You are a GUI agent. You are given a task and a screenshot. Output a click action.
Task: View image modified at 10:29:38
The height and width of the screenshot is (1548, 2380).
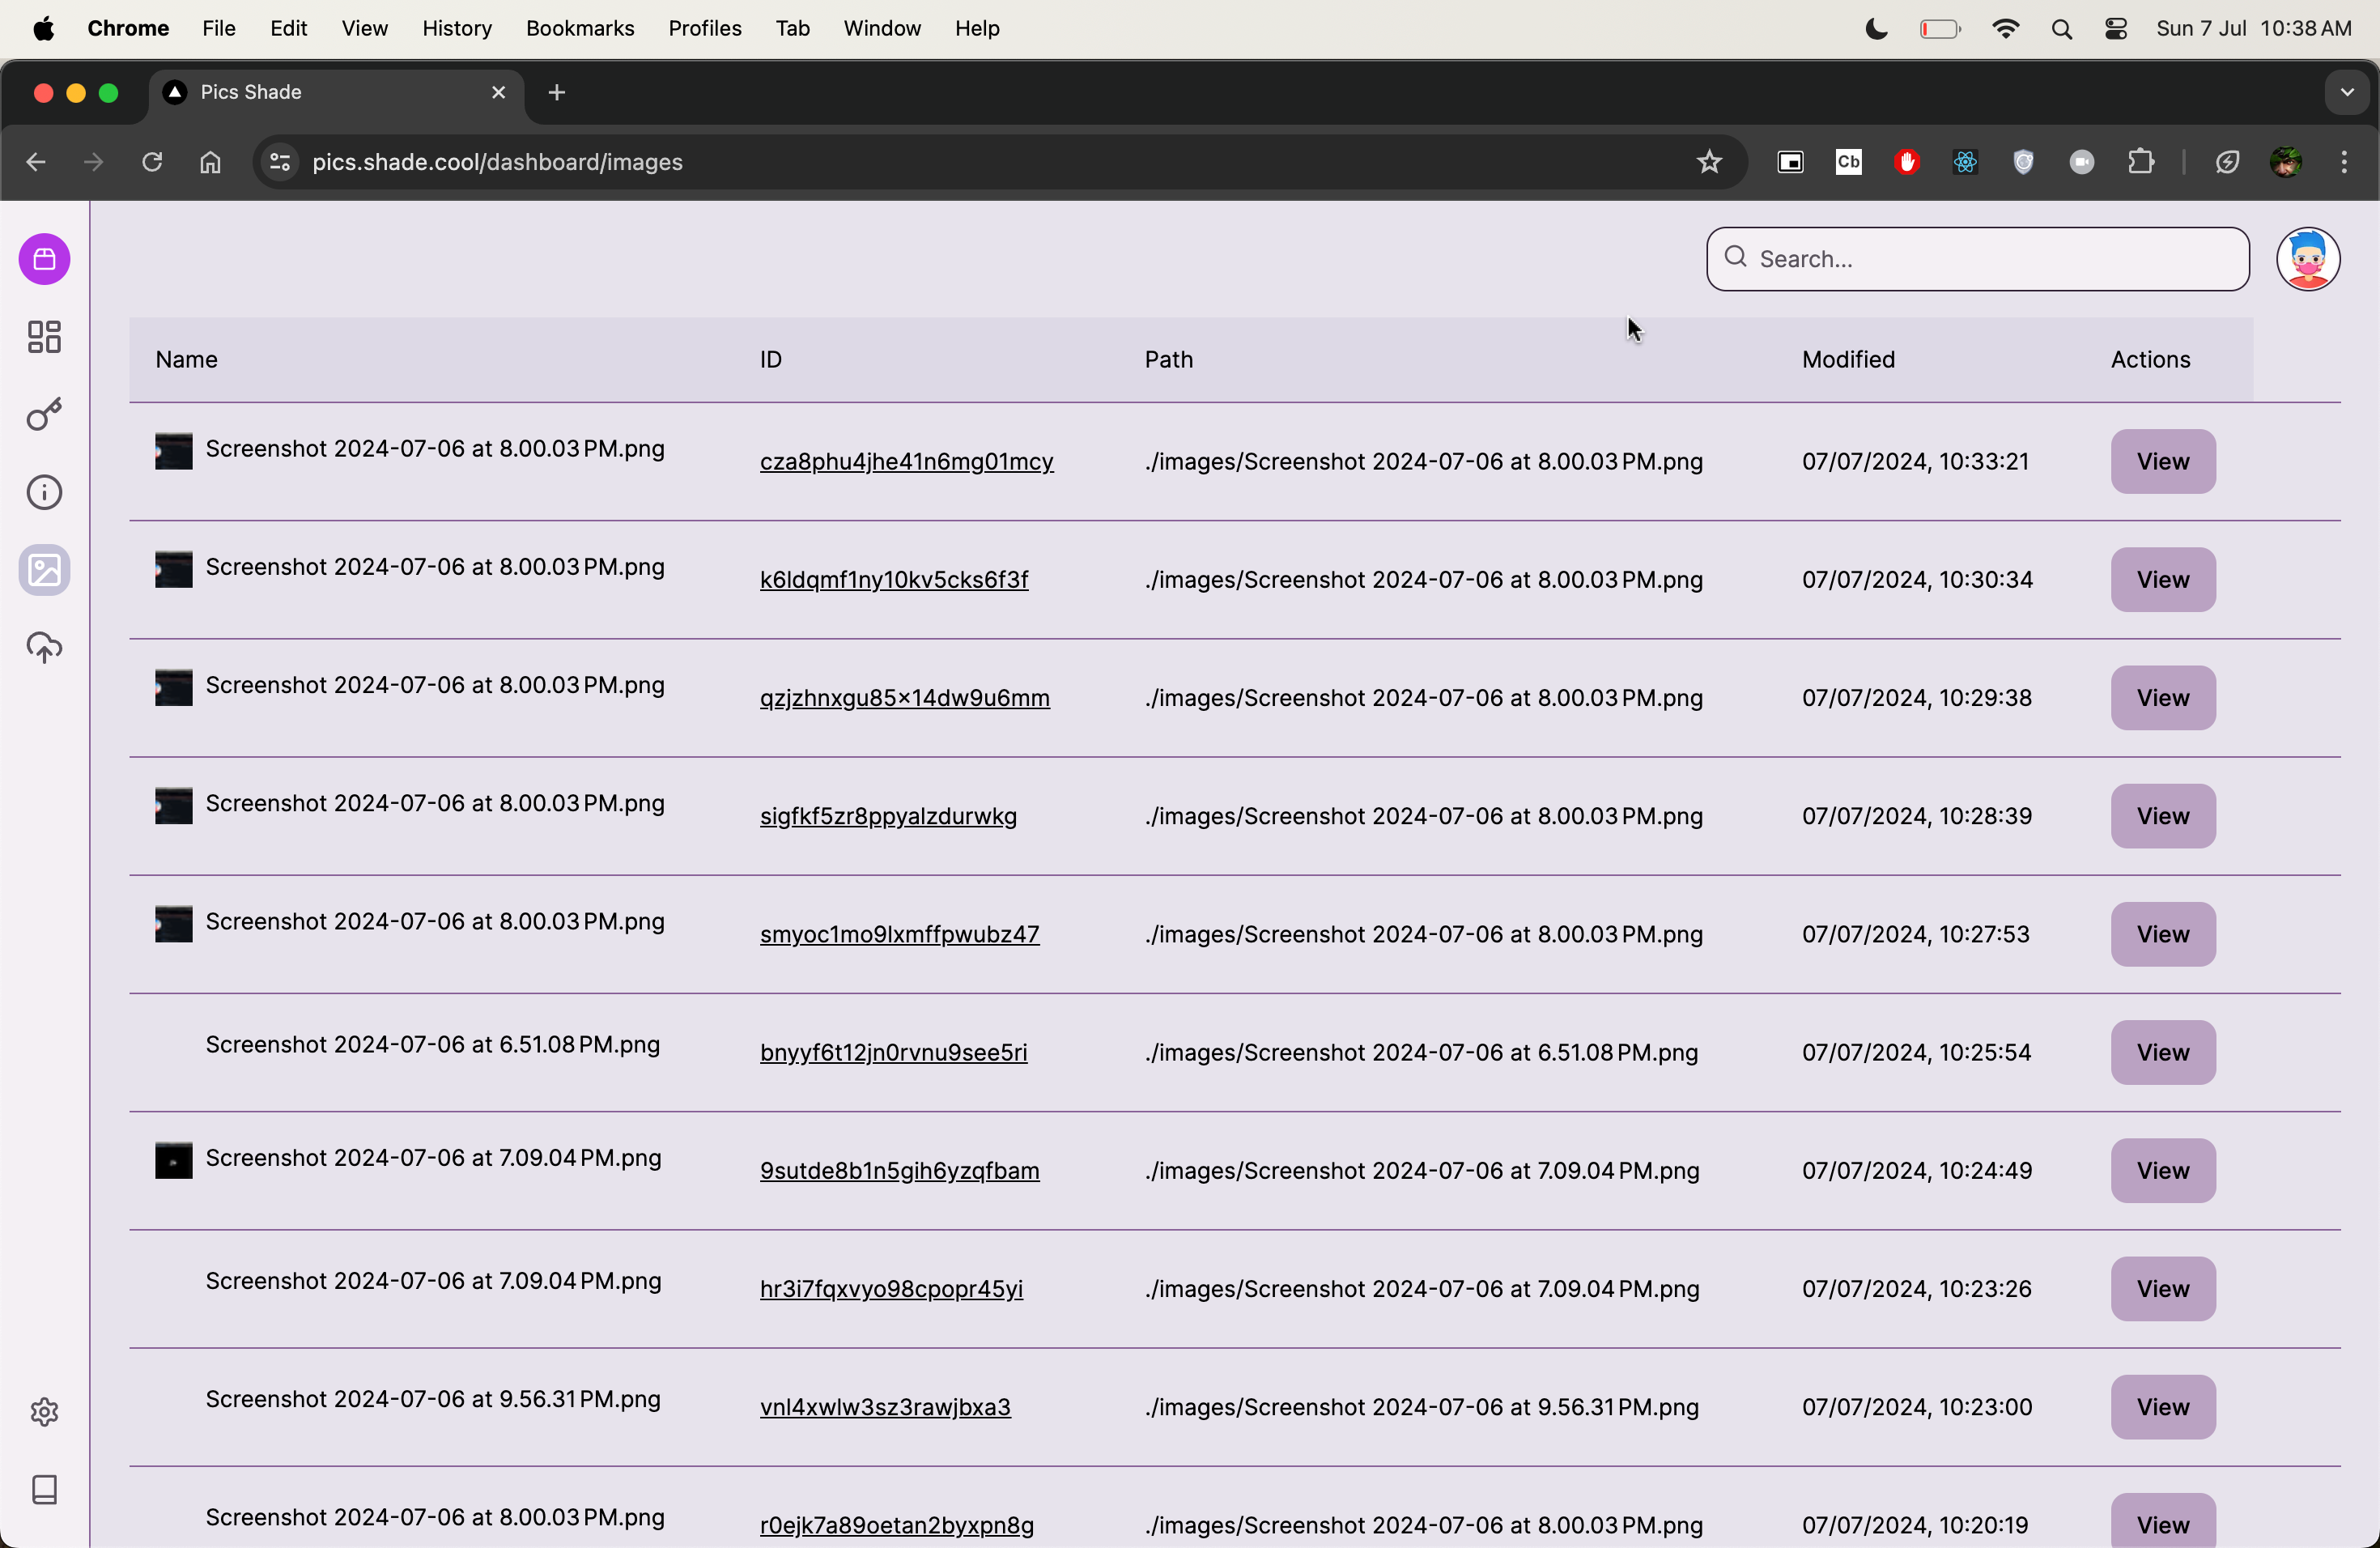click(2162, 698)
